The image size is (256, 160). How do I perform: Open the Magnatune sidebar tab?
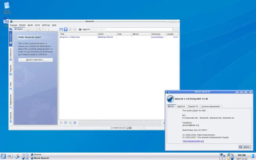[x=11, y=101]
